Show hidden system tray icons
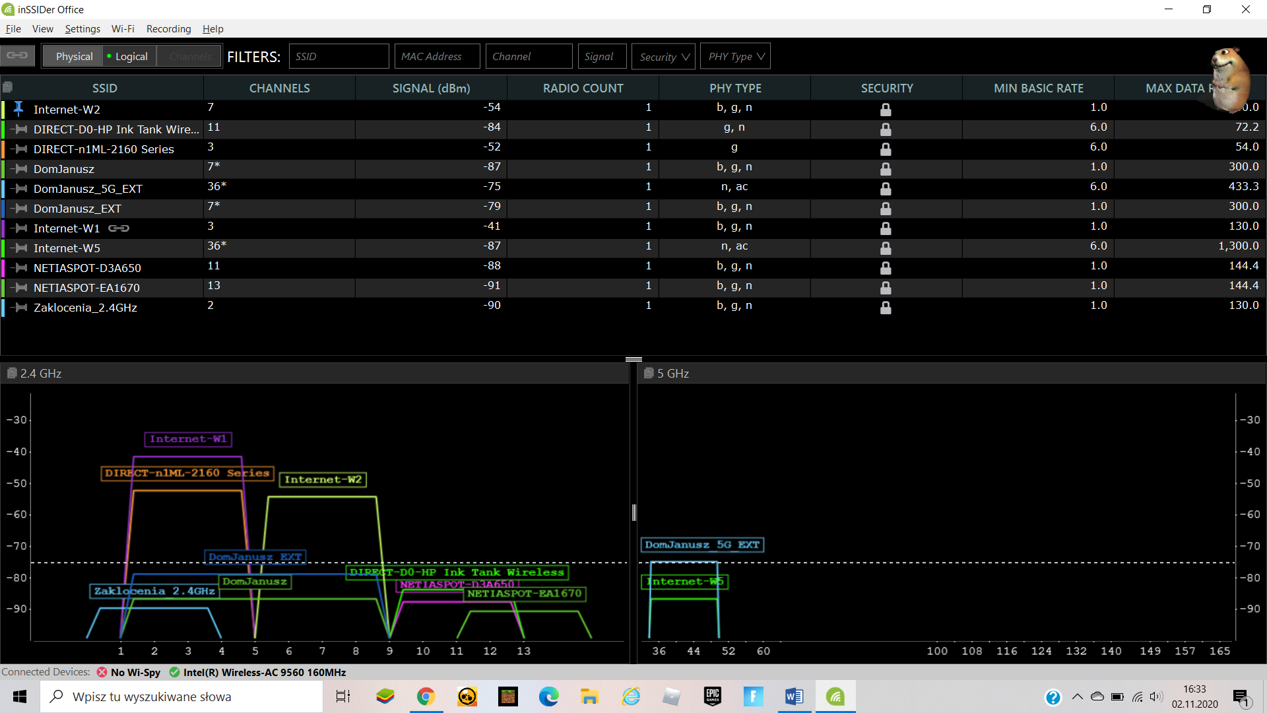This screenshot has width=1267, height=713. point(1078,696)
